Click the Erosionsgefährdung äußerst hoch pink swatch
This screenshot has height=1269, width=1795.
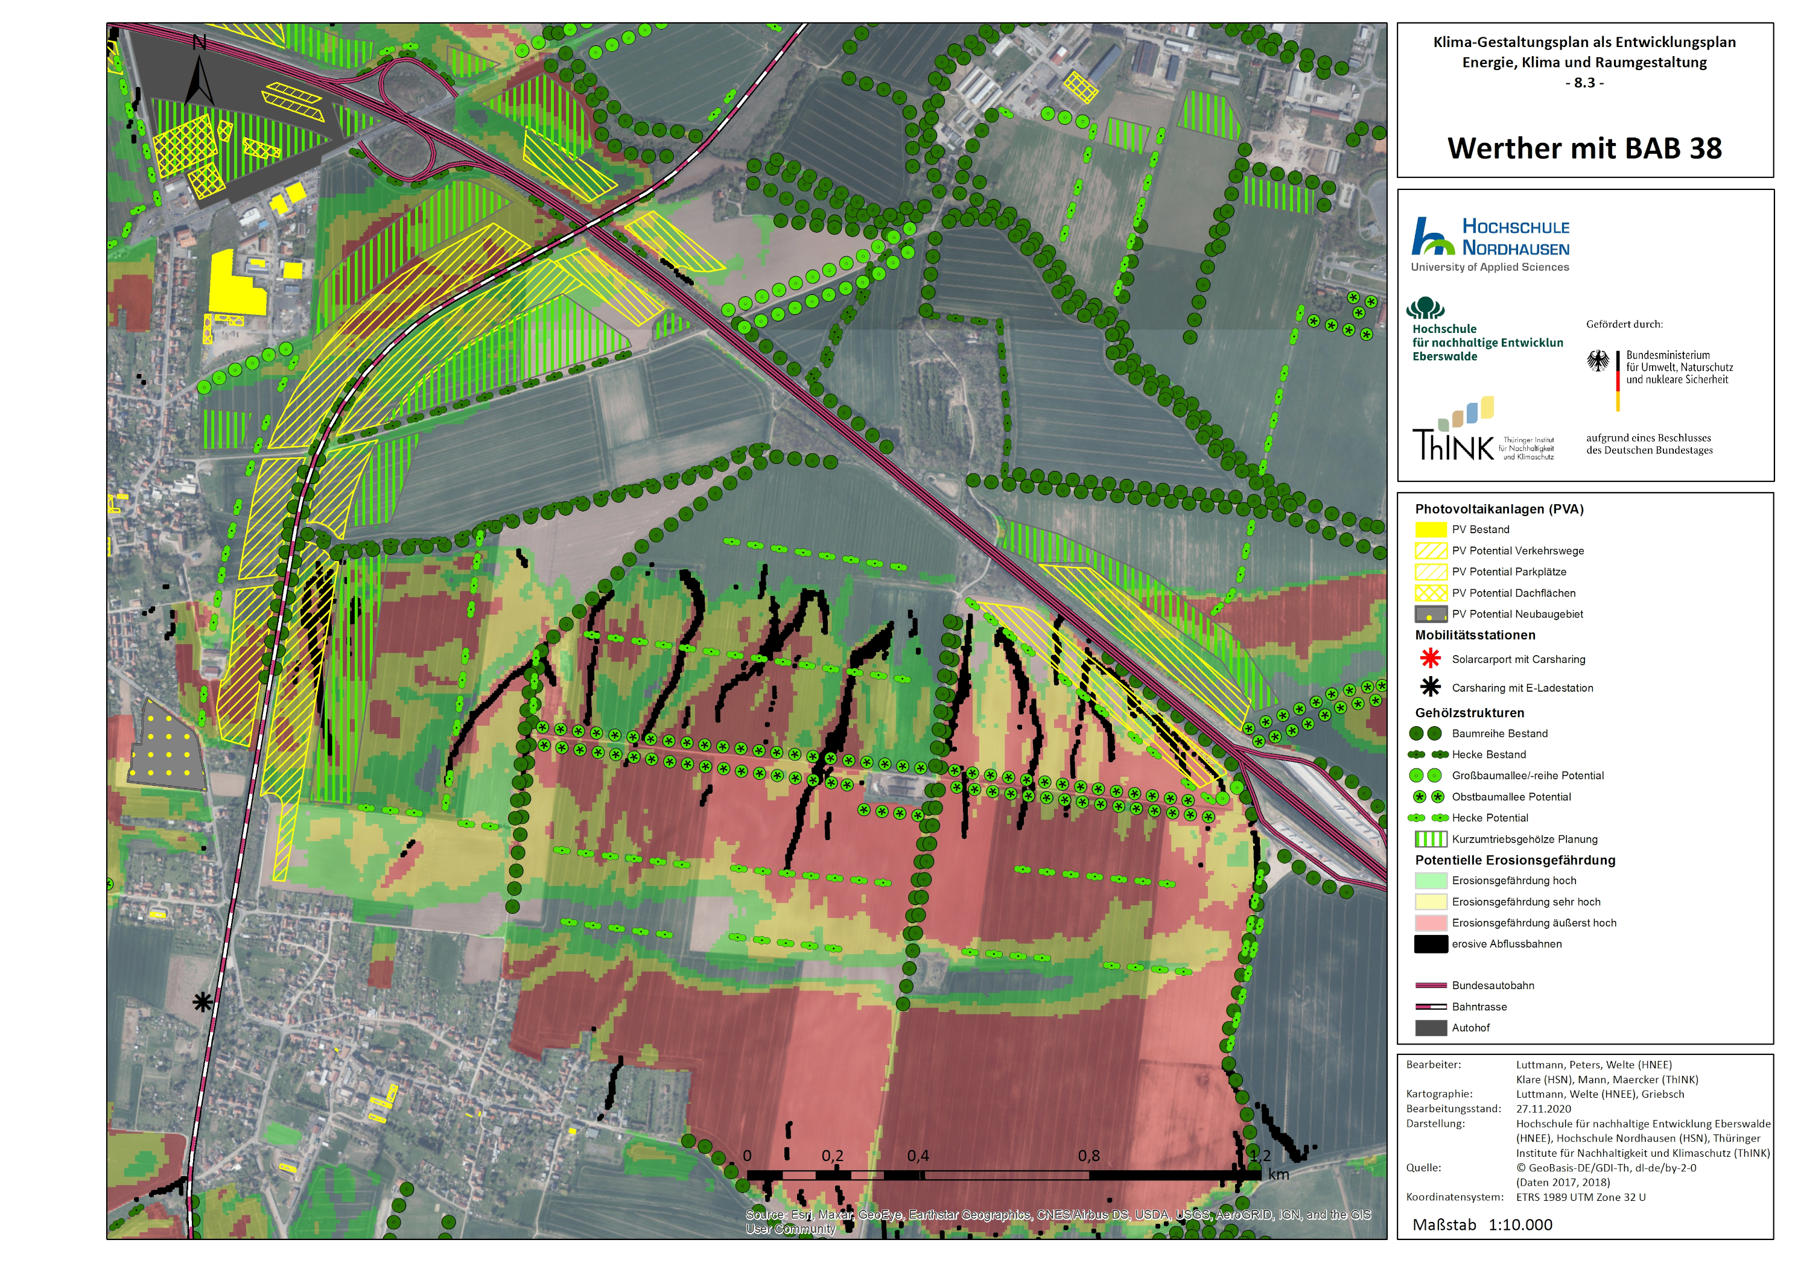(x=1431, y=923)
